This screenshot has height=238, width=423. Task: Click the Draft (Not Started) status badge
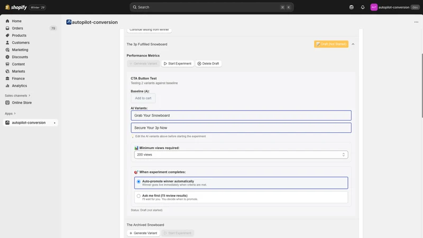click(x=331, y=44)
